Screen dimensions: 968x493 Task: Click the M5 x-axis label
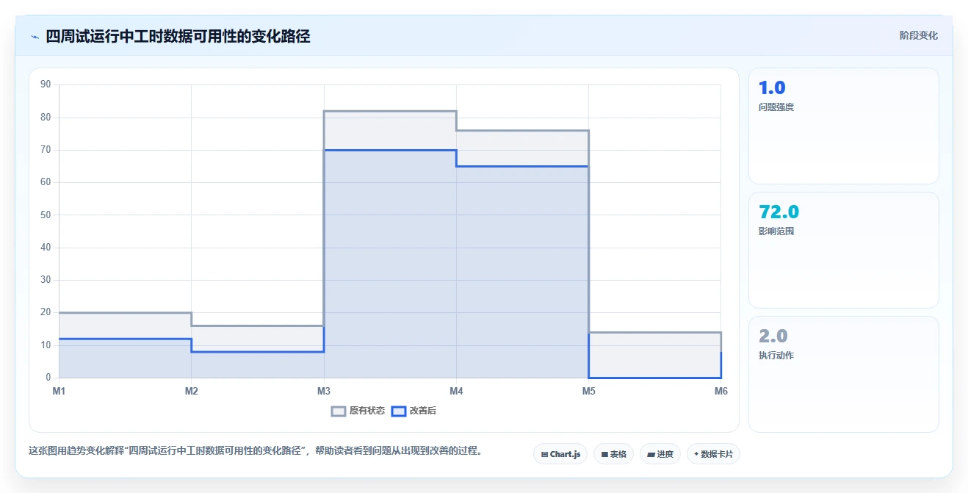(x=588, y=391)
